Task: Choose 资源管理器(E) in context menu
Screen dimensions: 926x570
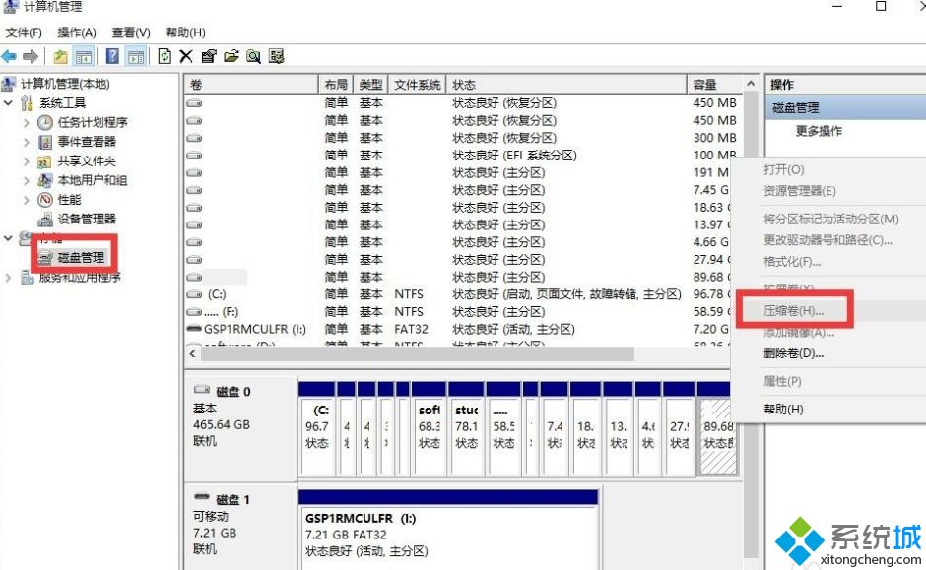Action: [x=800, y=191]
